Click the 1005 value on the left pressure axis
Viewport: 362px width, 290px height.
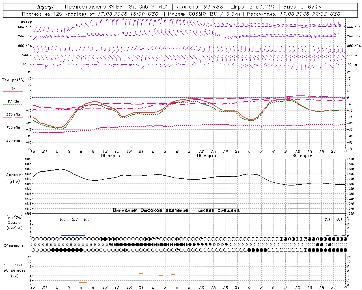(x=29, y=213)
